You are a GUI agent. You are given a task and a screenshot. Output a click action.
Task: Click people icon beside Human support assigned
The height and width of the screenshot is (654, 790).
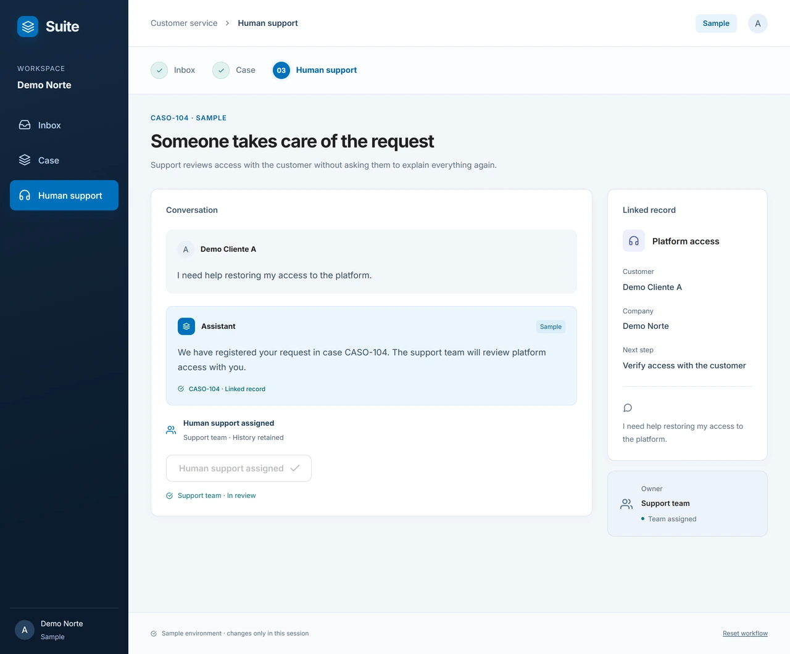point(171,430)
